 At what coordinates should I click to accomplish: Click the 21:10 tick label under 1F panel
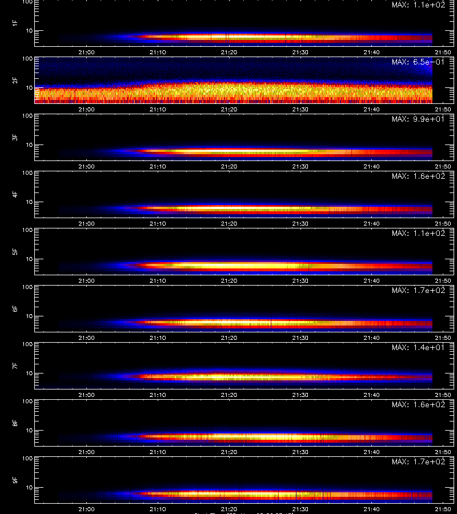[158, 53]
